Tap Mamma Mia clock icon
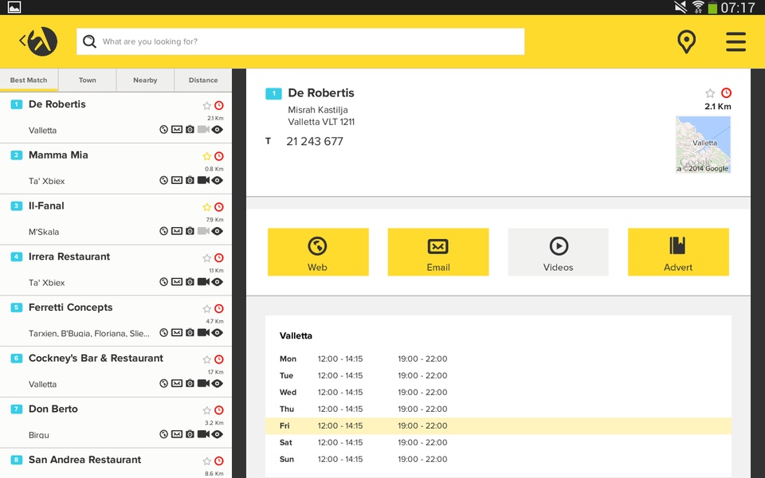The width and height of the screenshot is (765, 478). coord(219,156)
